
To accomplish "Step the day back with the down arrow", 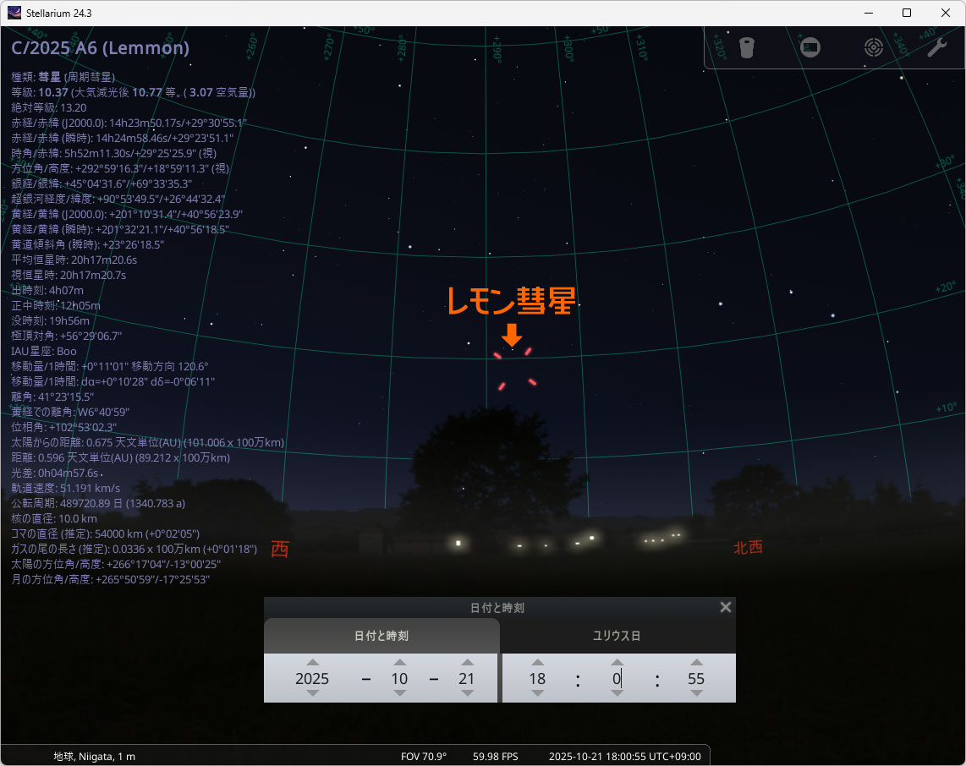I will (x=466, y=693).
